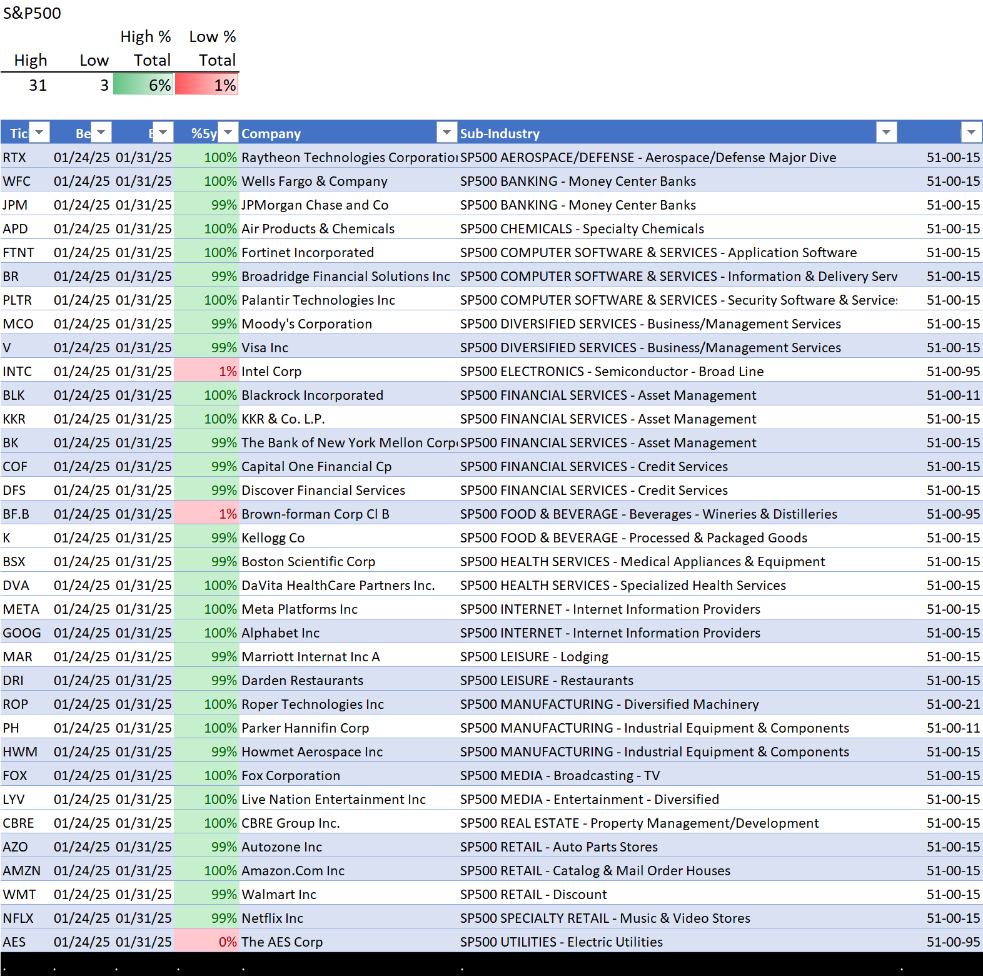The height and width of the screenshot is (976, 983).
Task: Open the Sub-Industry column filter dropdown
Action: tap(886, 133)
